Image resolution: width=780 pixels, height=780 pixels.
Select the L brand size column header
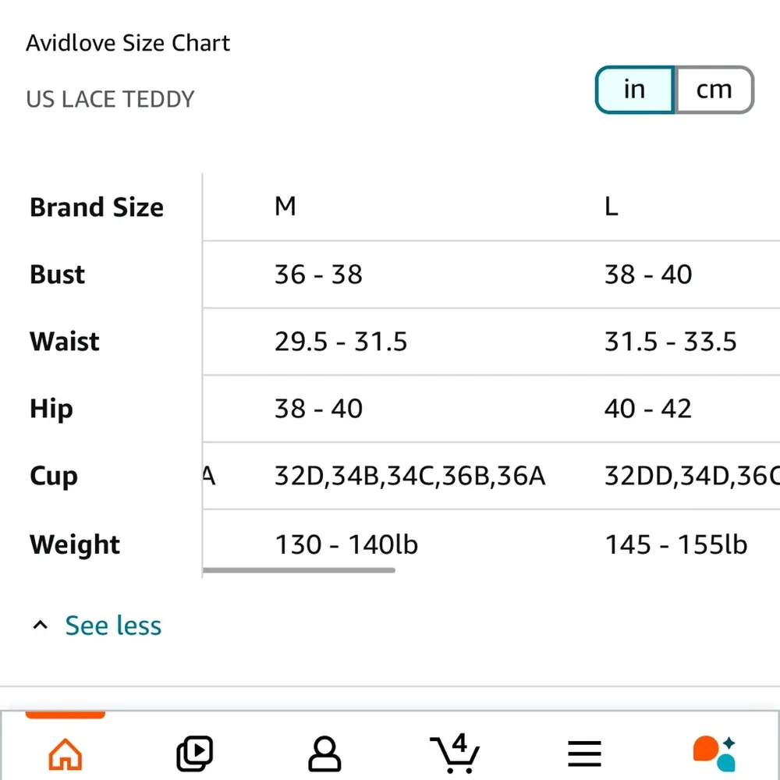tap(611, 207)
